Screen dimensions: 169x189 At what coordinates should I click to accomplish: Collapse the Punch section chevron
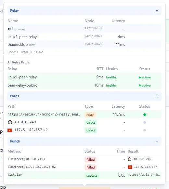coord(157,141)
